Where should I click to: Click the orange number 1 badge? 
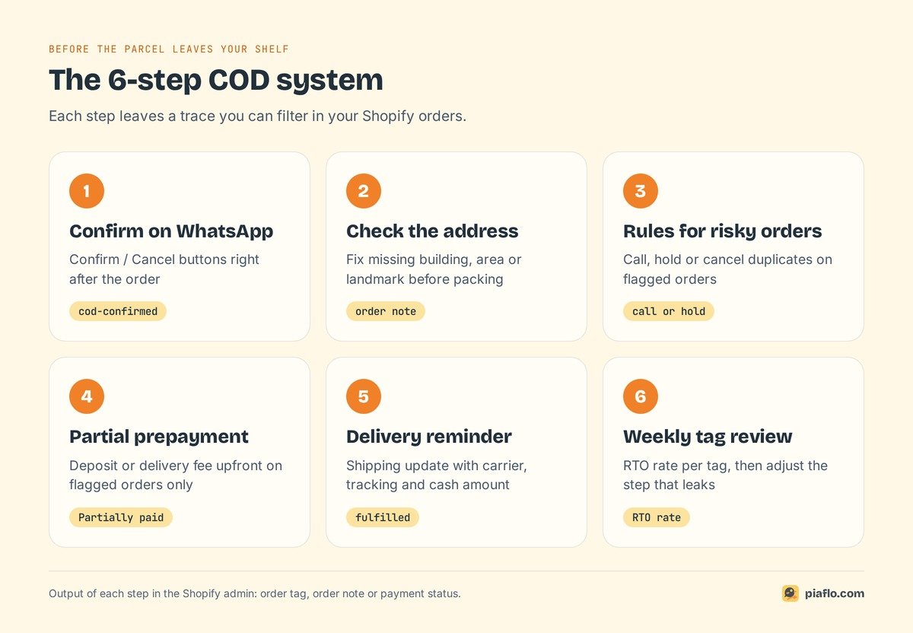pos(87,191)
